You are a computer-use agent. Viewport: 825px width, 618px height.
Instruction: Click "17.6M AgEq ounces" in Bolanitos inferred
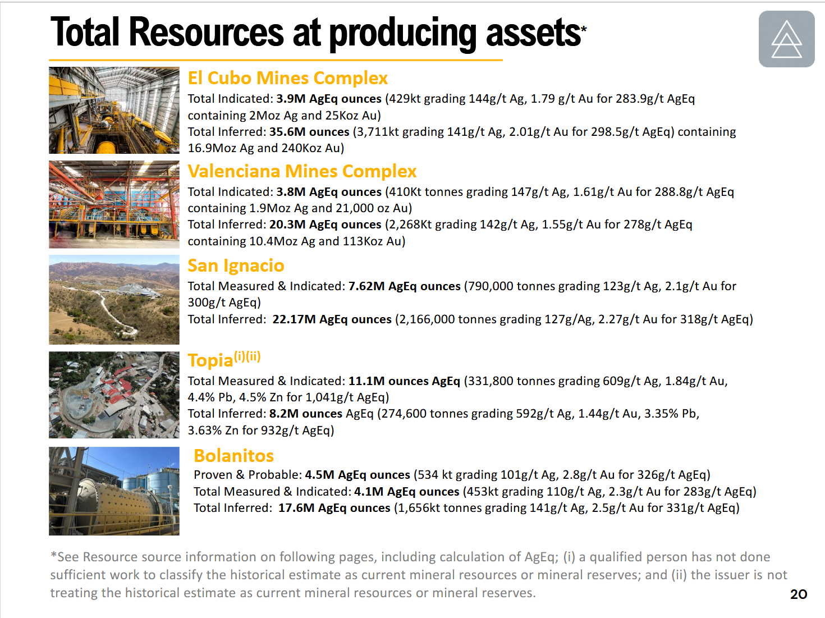click(334, 508)
